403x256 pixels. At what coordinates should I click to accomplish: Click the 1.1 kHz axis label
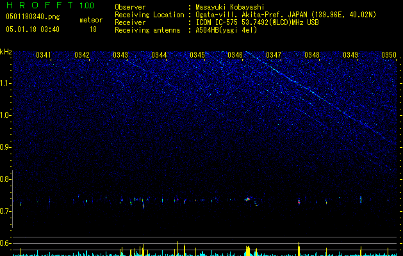click(x=5, y=83)
